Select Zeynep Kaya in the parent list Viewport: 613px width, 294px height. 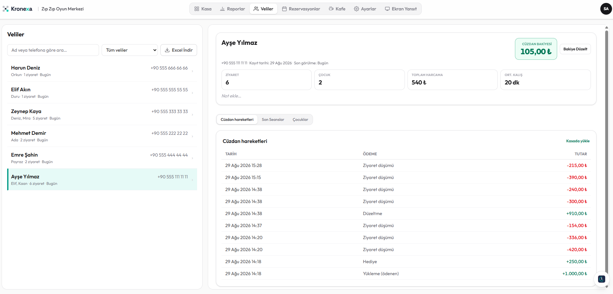102,114
